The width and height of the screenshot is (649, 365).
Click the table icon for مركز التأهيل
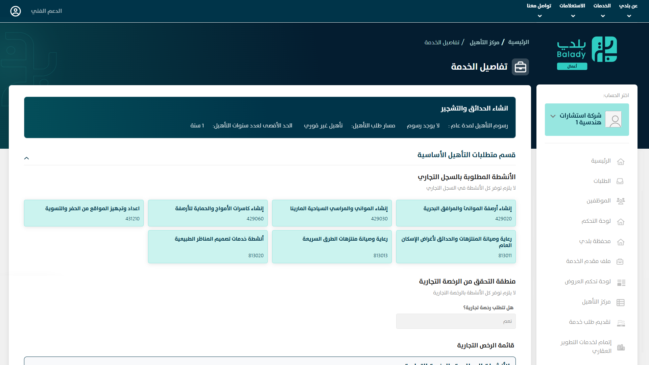621,302
